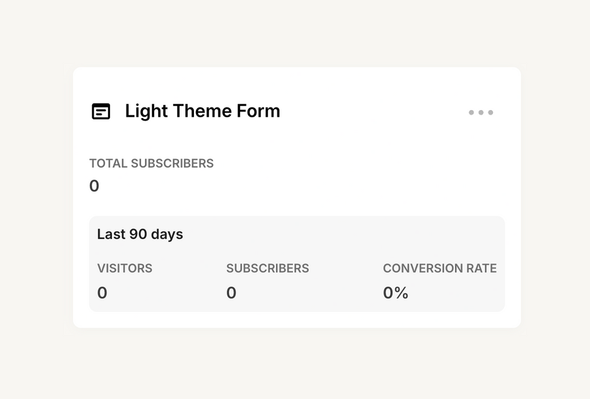Click the 0% conversion rate value
The height and width of the screenshot is (399, 590).
(395, 292)
